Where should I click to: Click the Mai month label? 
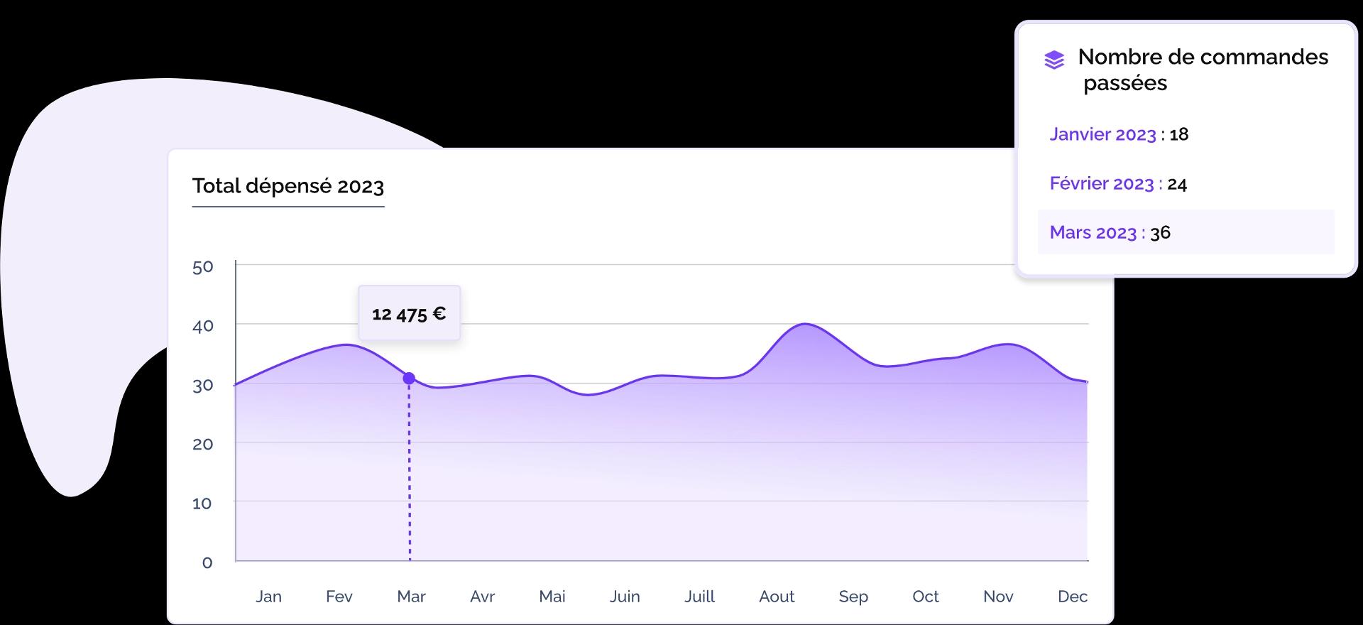click(x=552, y=597)
